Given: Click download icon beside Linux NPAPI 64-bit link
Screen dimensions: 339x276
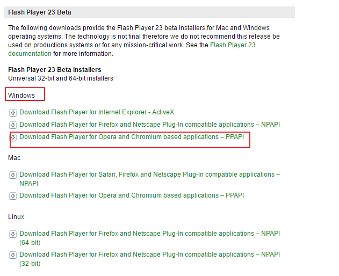Looking at the screenshot, I should click(13, 234).
